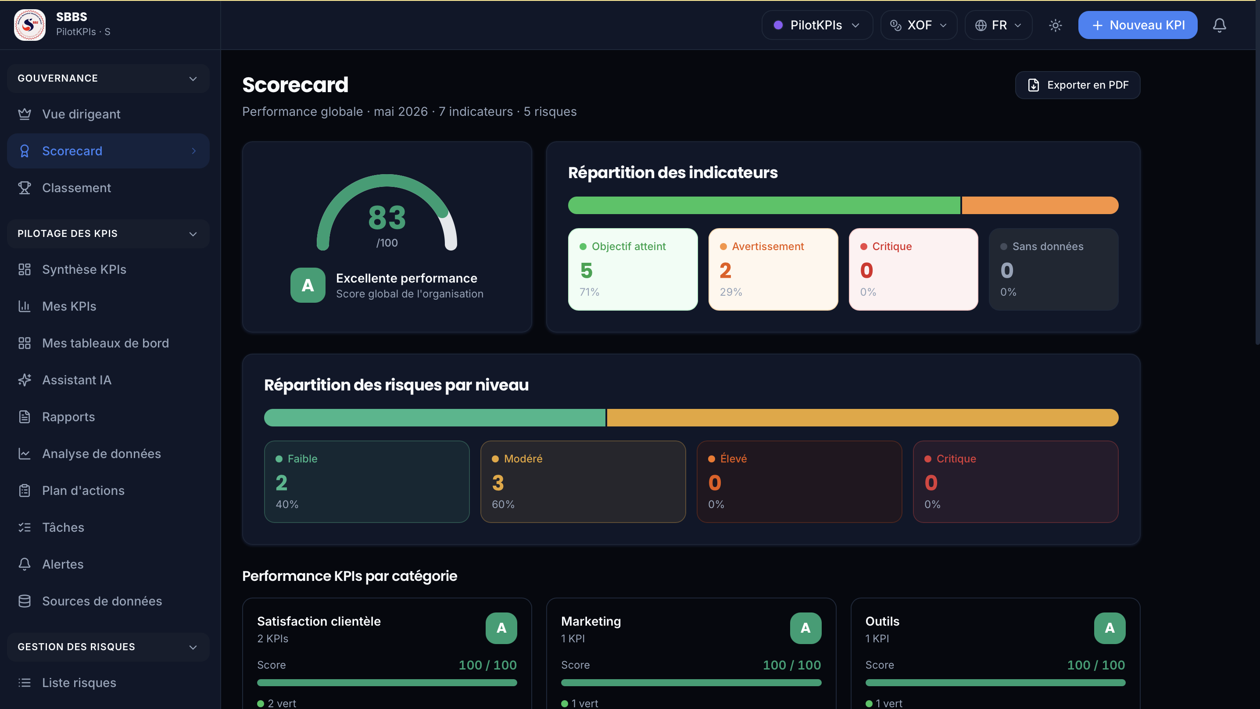Image resolution: width=1260 pixels, height=709 pixels.
Task: Open Assistant IA
Action: point(108,380)
